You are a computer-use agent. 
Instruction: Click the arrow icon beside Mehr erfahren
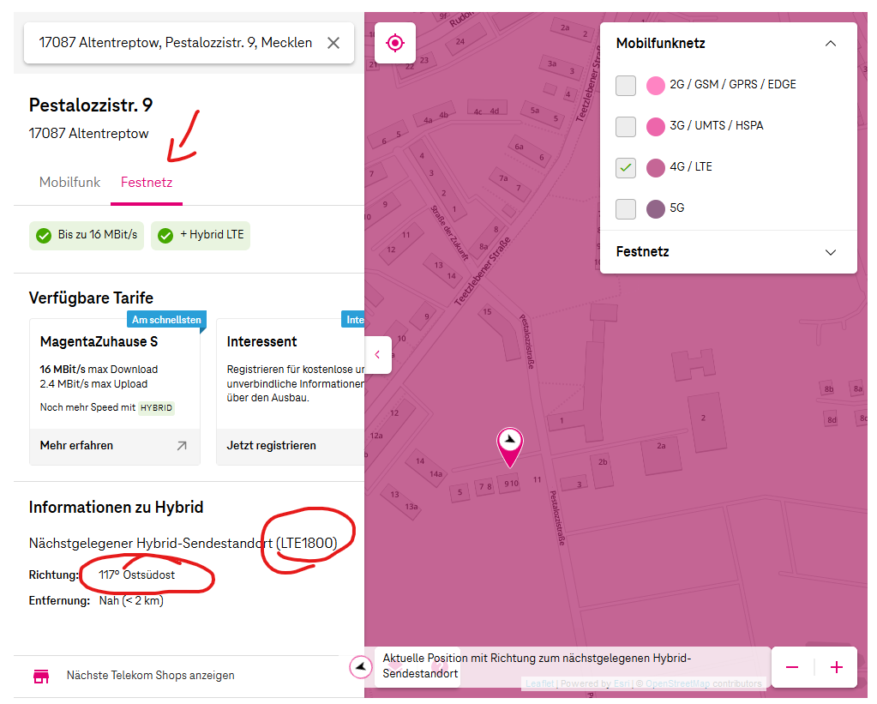(182, 446)
